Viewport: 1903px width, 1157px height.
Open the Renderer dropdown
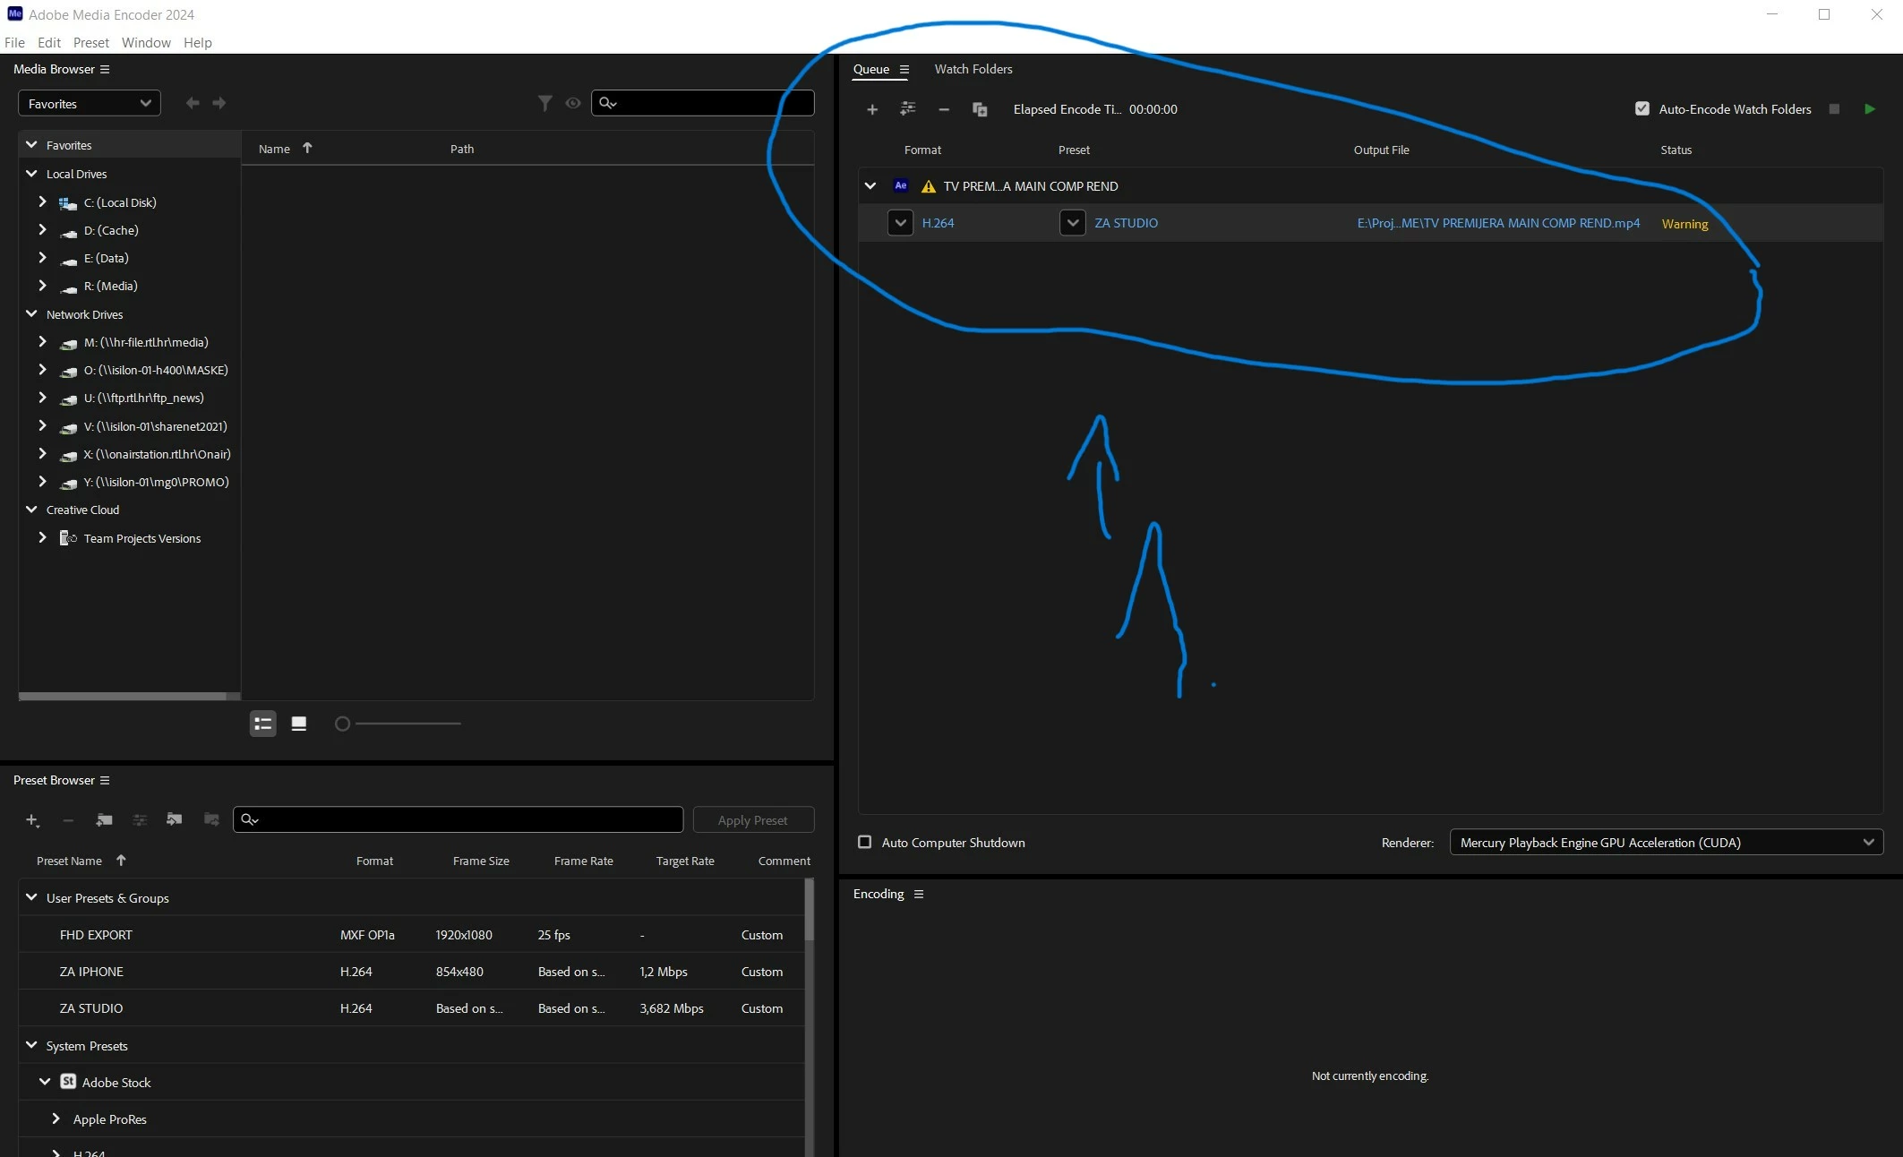tap(1666, 842)
